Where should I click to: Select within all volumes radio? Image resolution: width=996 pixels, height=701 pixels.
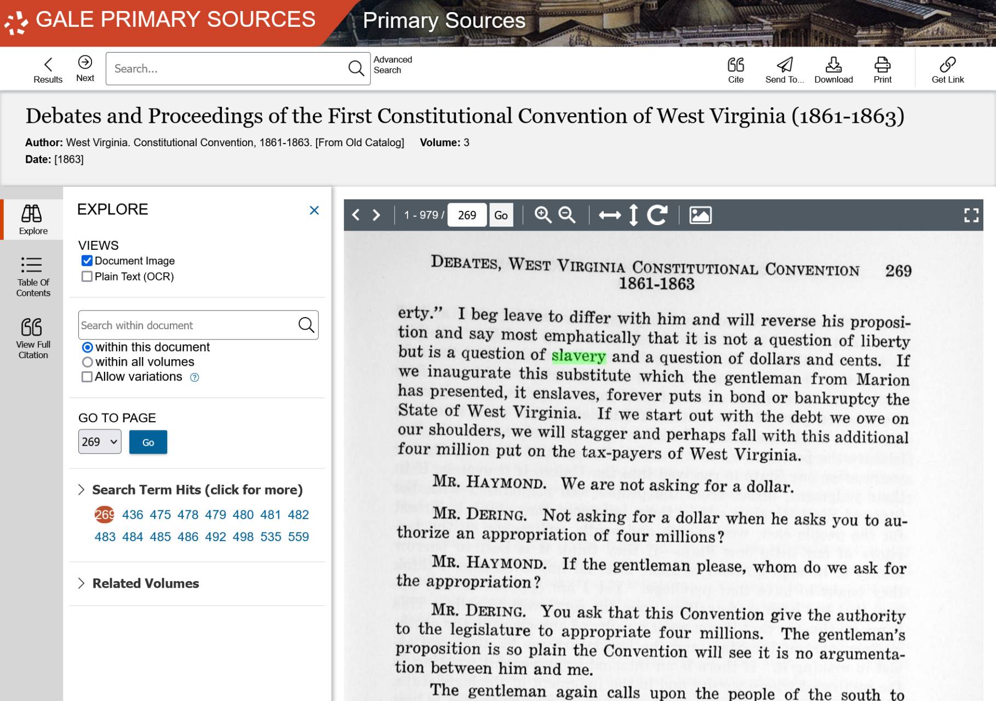87,362
